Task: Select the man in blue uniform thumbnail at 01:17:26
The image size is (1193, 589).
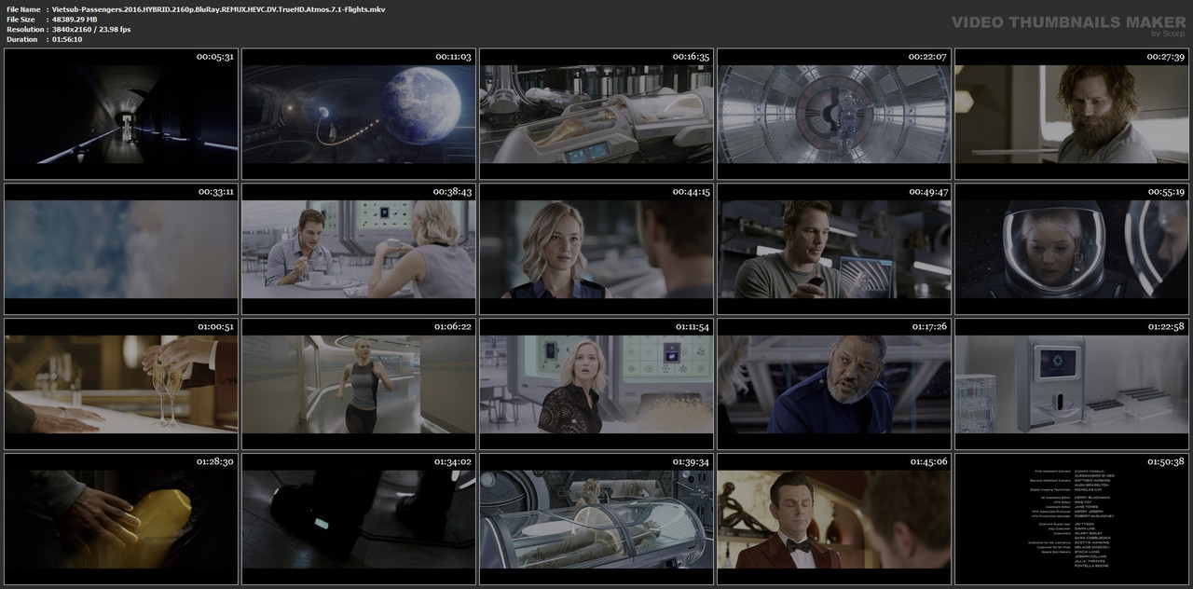Action: (834, 384)
